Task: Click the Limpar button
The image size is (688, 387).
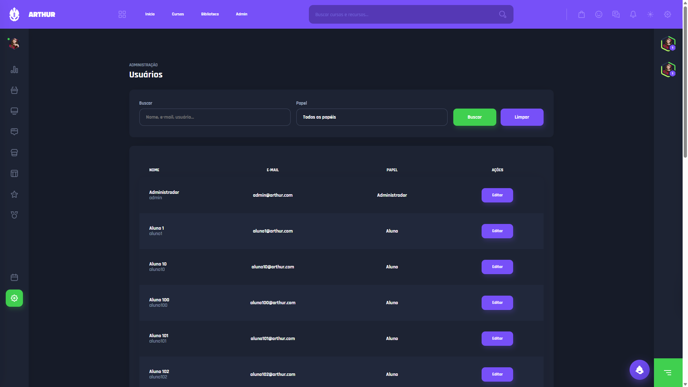Action: pos(522,117)
